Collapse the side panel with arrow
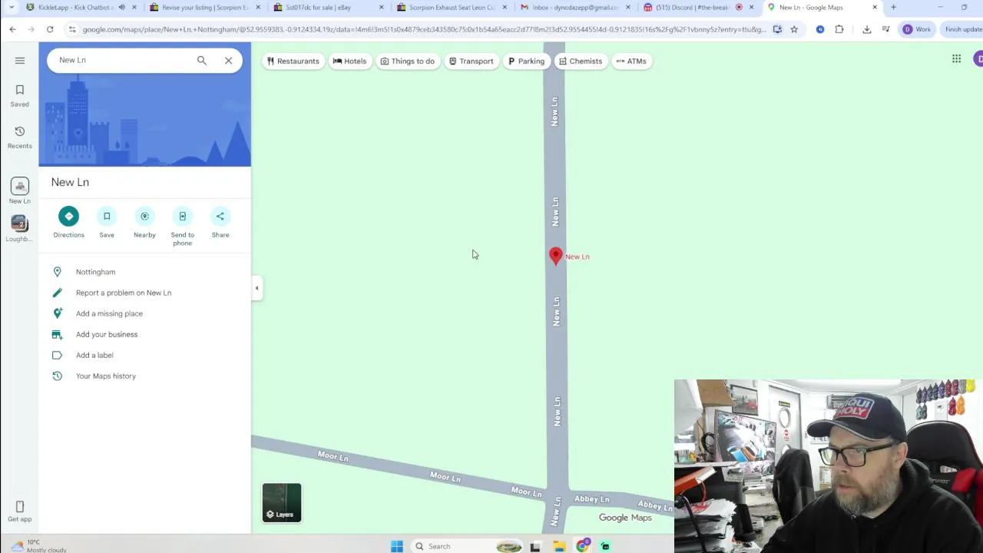Image resolution: width=983 pixels, height=553 pixels. [x=257, y=288]
